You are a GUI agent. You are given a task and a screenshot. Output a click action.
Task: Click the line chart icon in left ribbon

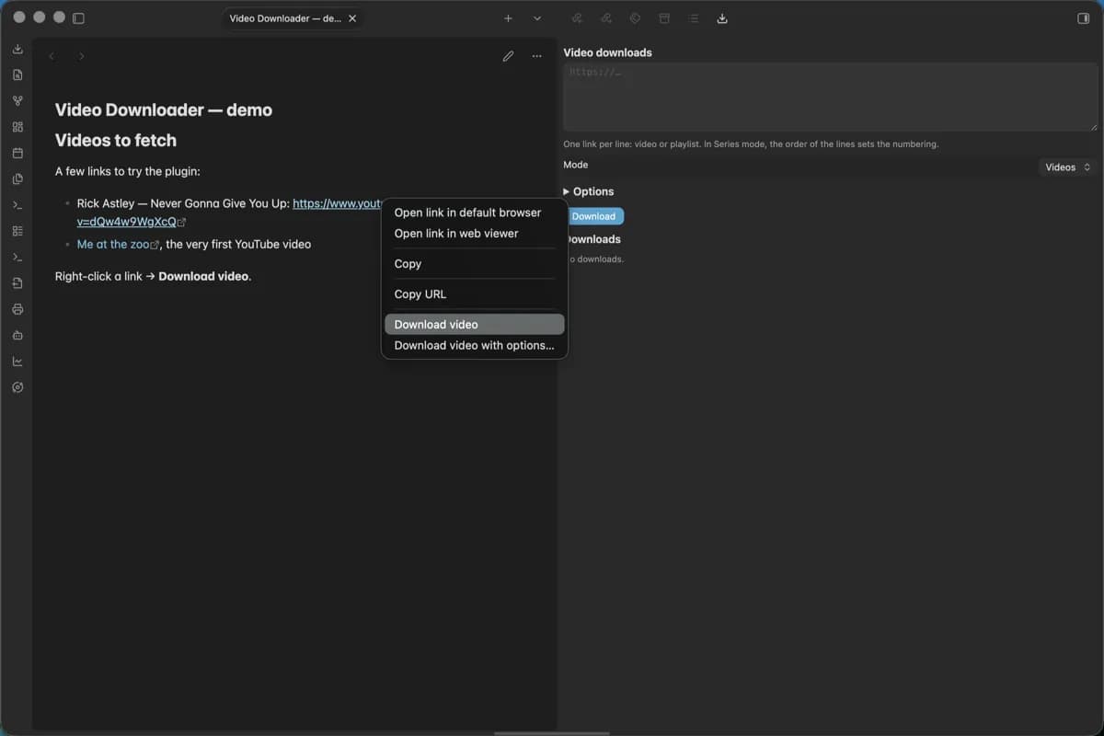[x=17, y=362]
